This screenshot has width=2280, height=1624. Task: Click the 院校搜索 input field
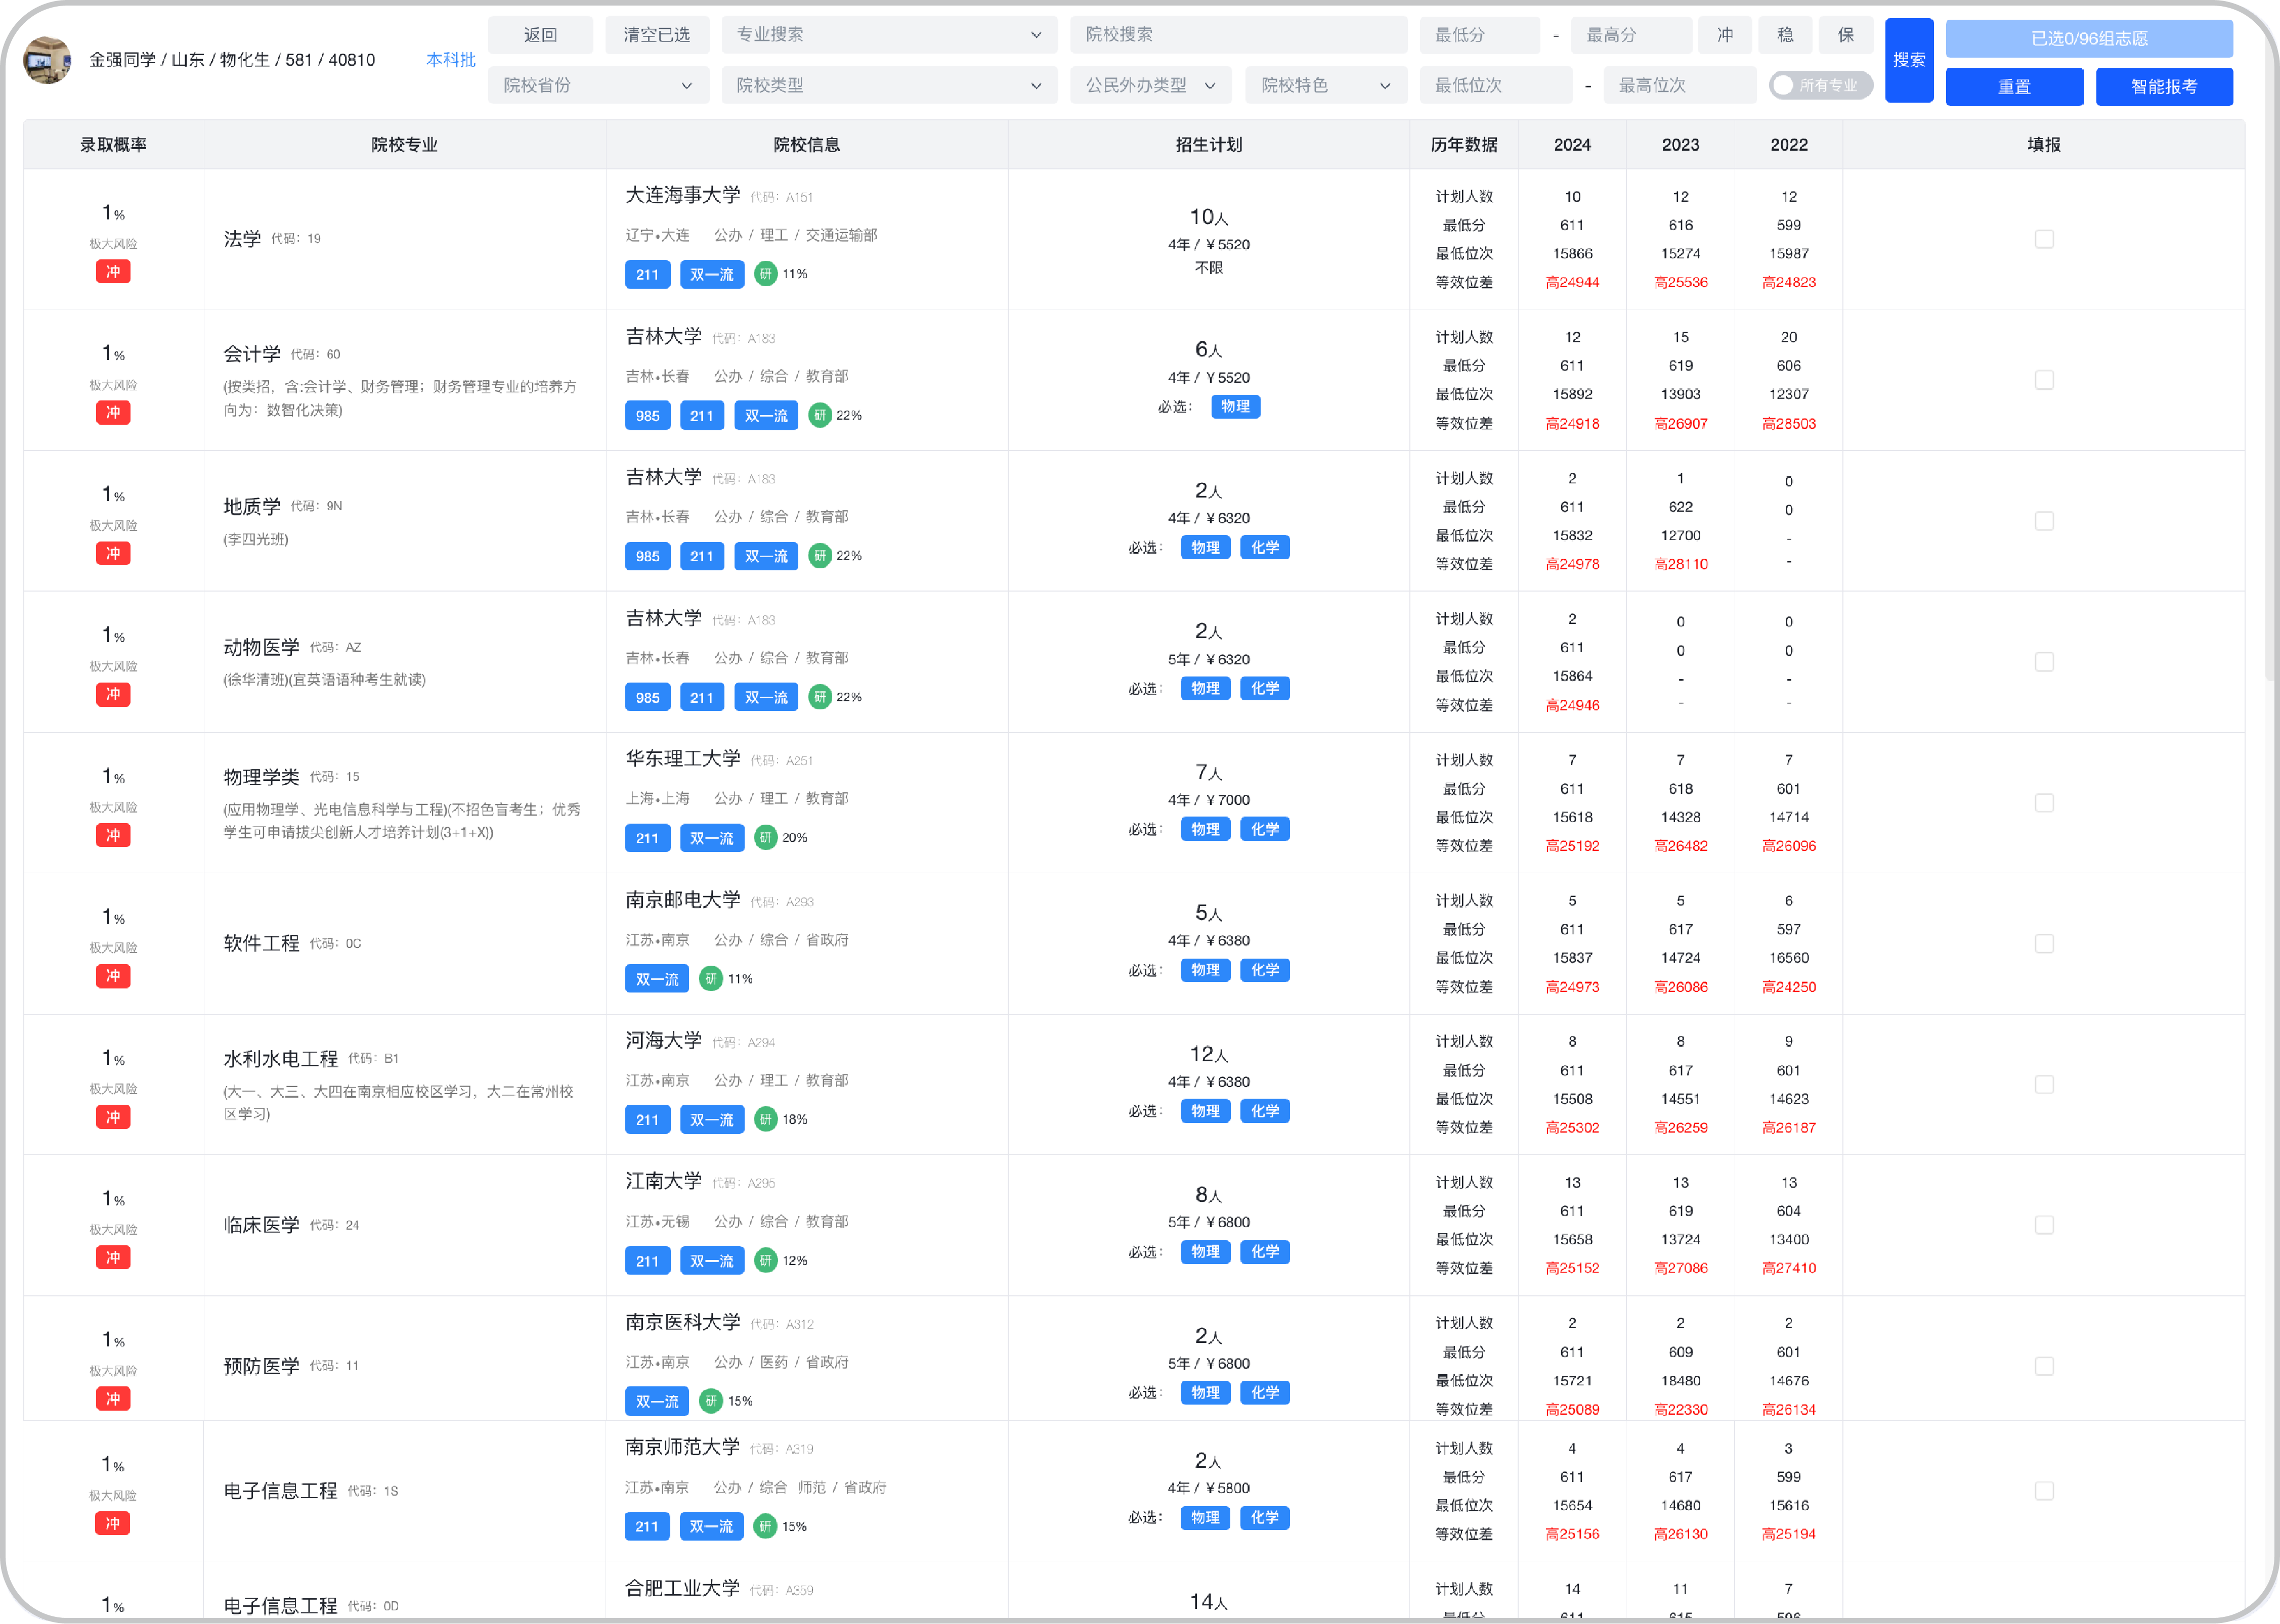pos(1237,35)
